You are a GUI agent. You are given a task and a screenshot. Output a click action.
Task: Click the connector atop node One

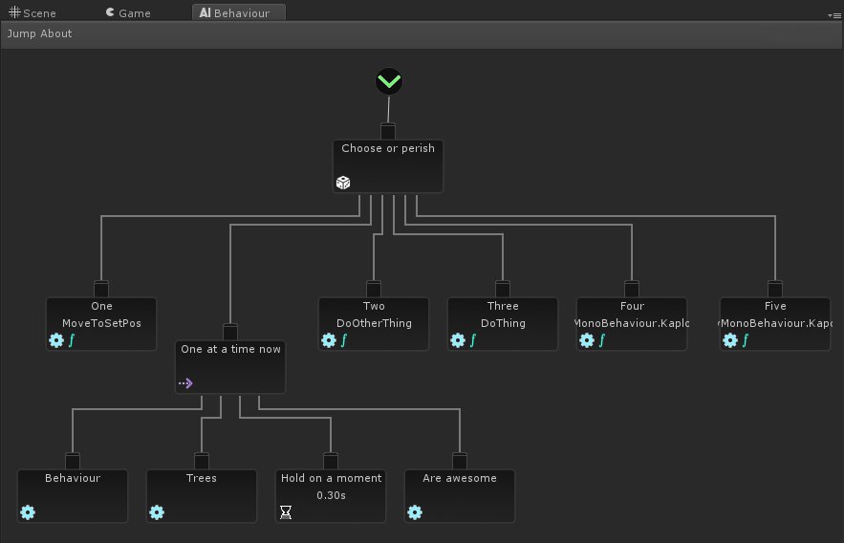coord(101,289)
